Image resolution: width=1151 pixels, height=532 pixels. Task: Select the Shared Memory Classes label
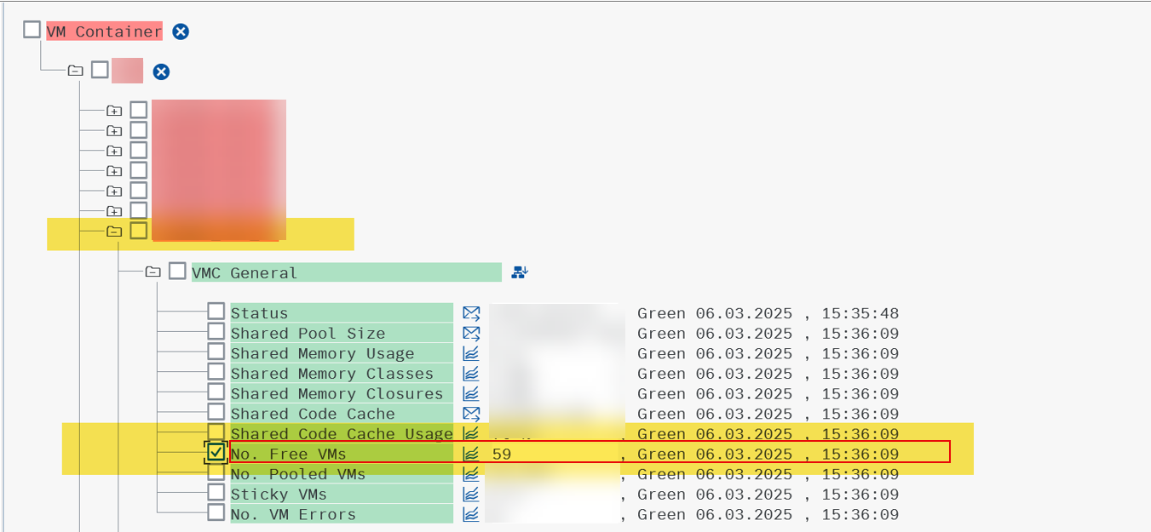point(332,374)
